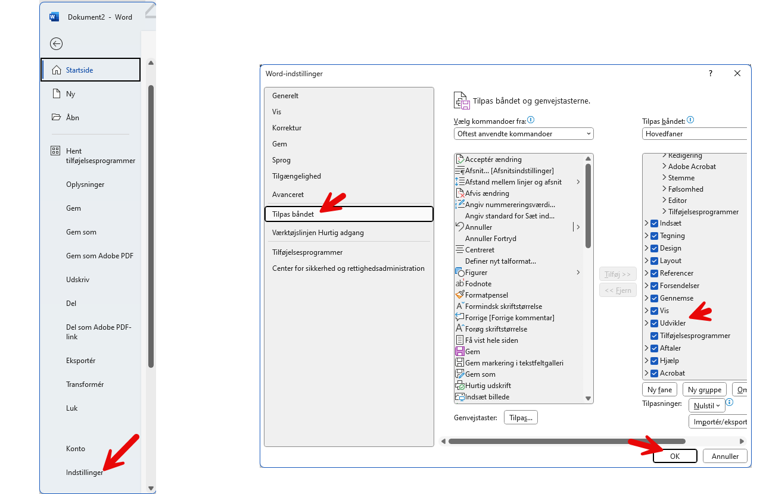Select the Figurer shapes command icon
Viewport: 766px width, 494px height.
pyautogui.click(x=460, y=272)
